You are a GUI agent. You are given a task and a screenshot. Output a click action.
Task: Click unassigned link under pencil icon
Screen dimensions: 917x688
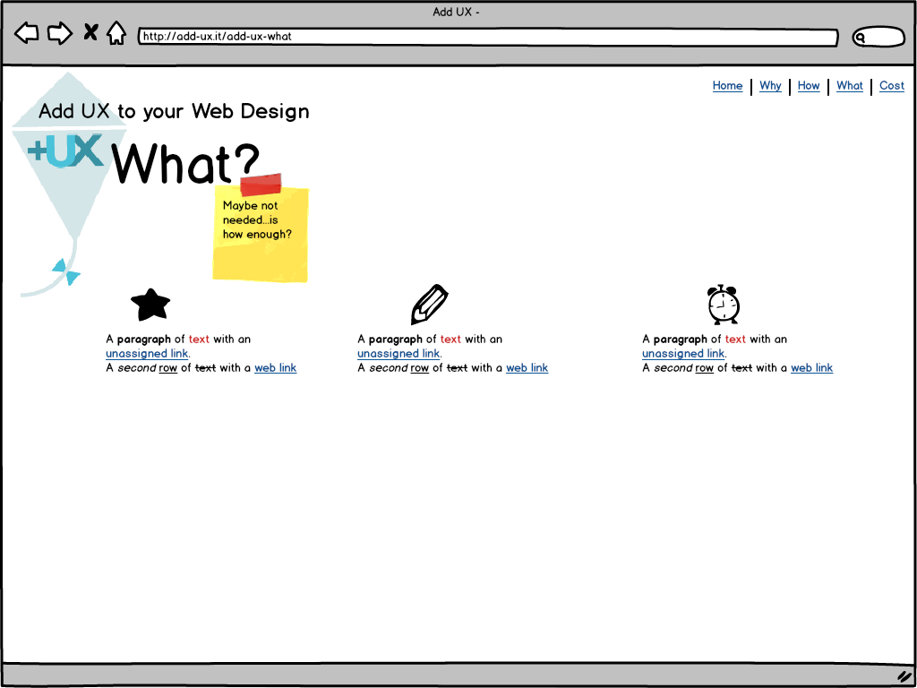tap(399, 353)
